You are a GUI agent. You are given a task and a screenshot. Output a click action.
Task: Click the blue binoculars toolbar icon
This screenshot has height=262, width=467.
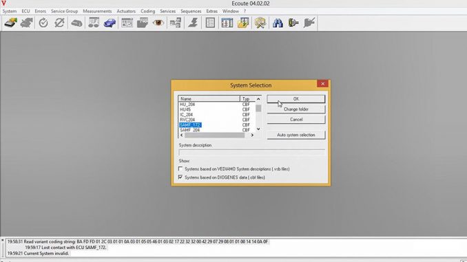278,23
